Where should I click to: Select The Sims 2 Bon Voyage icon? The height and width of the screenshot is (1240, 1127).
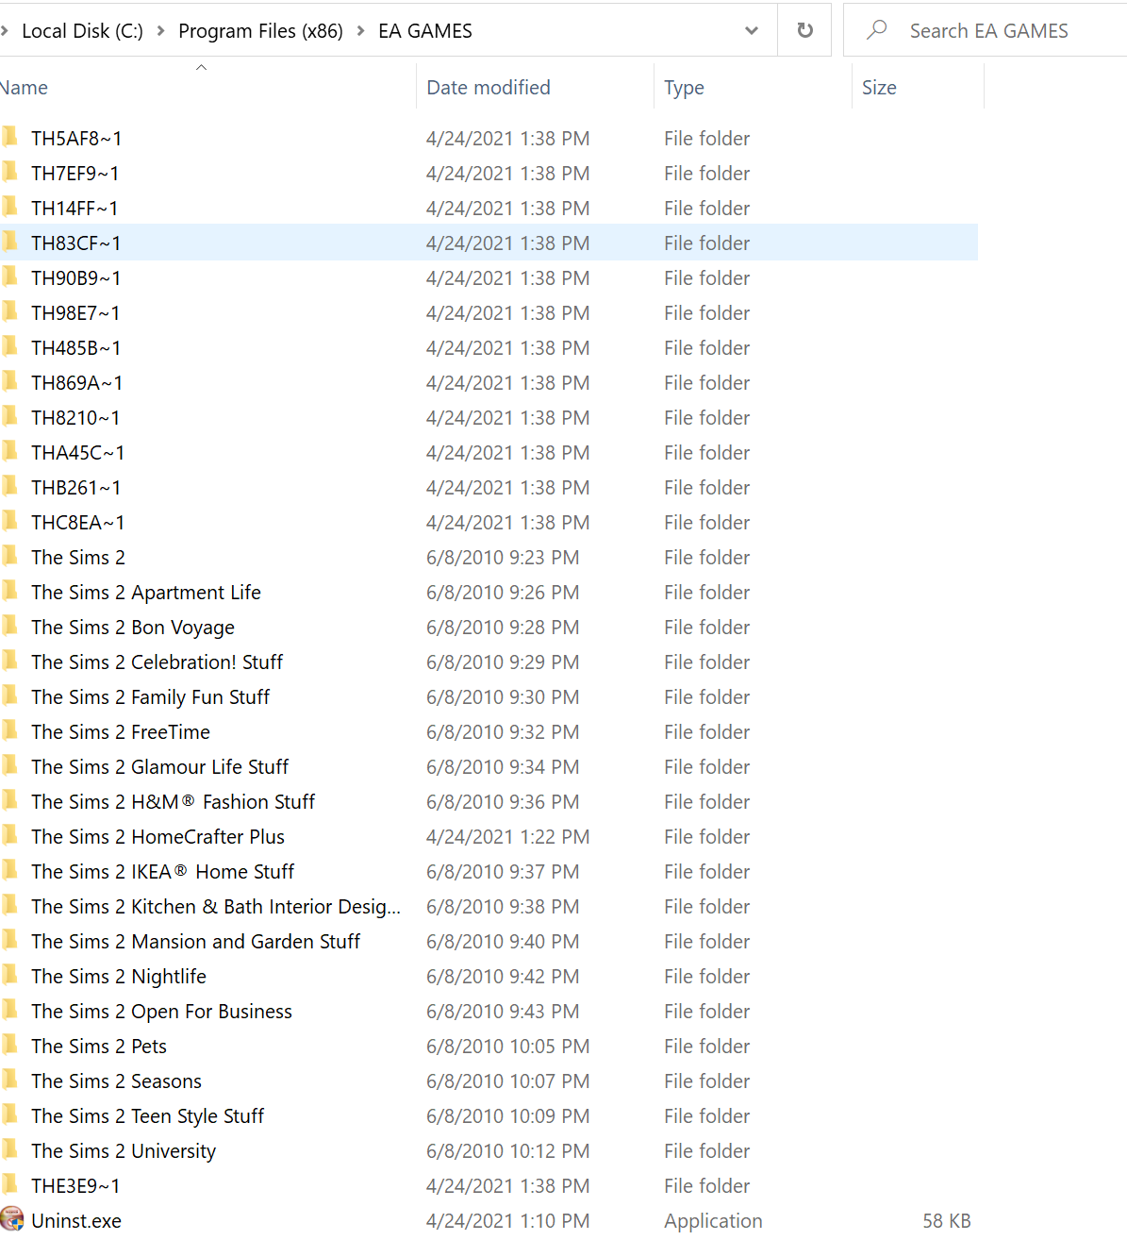click(x=10, y=626)
